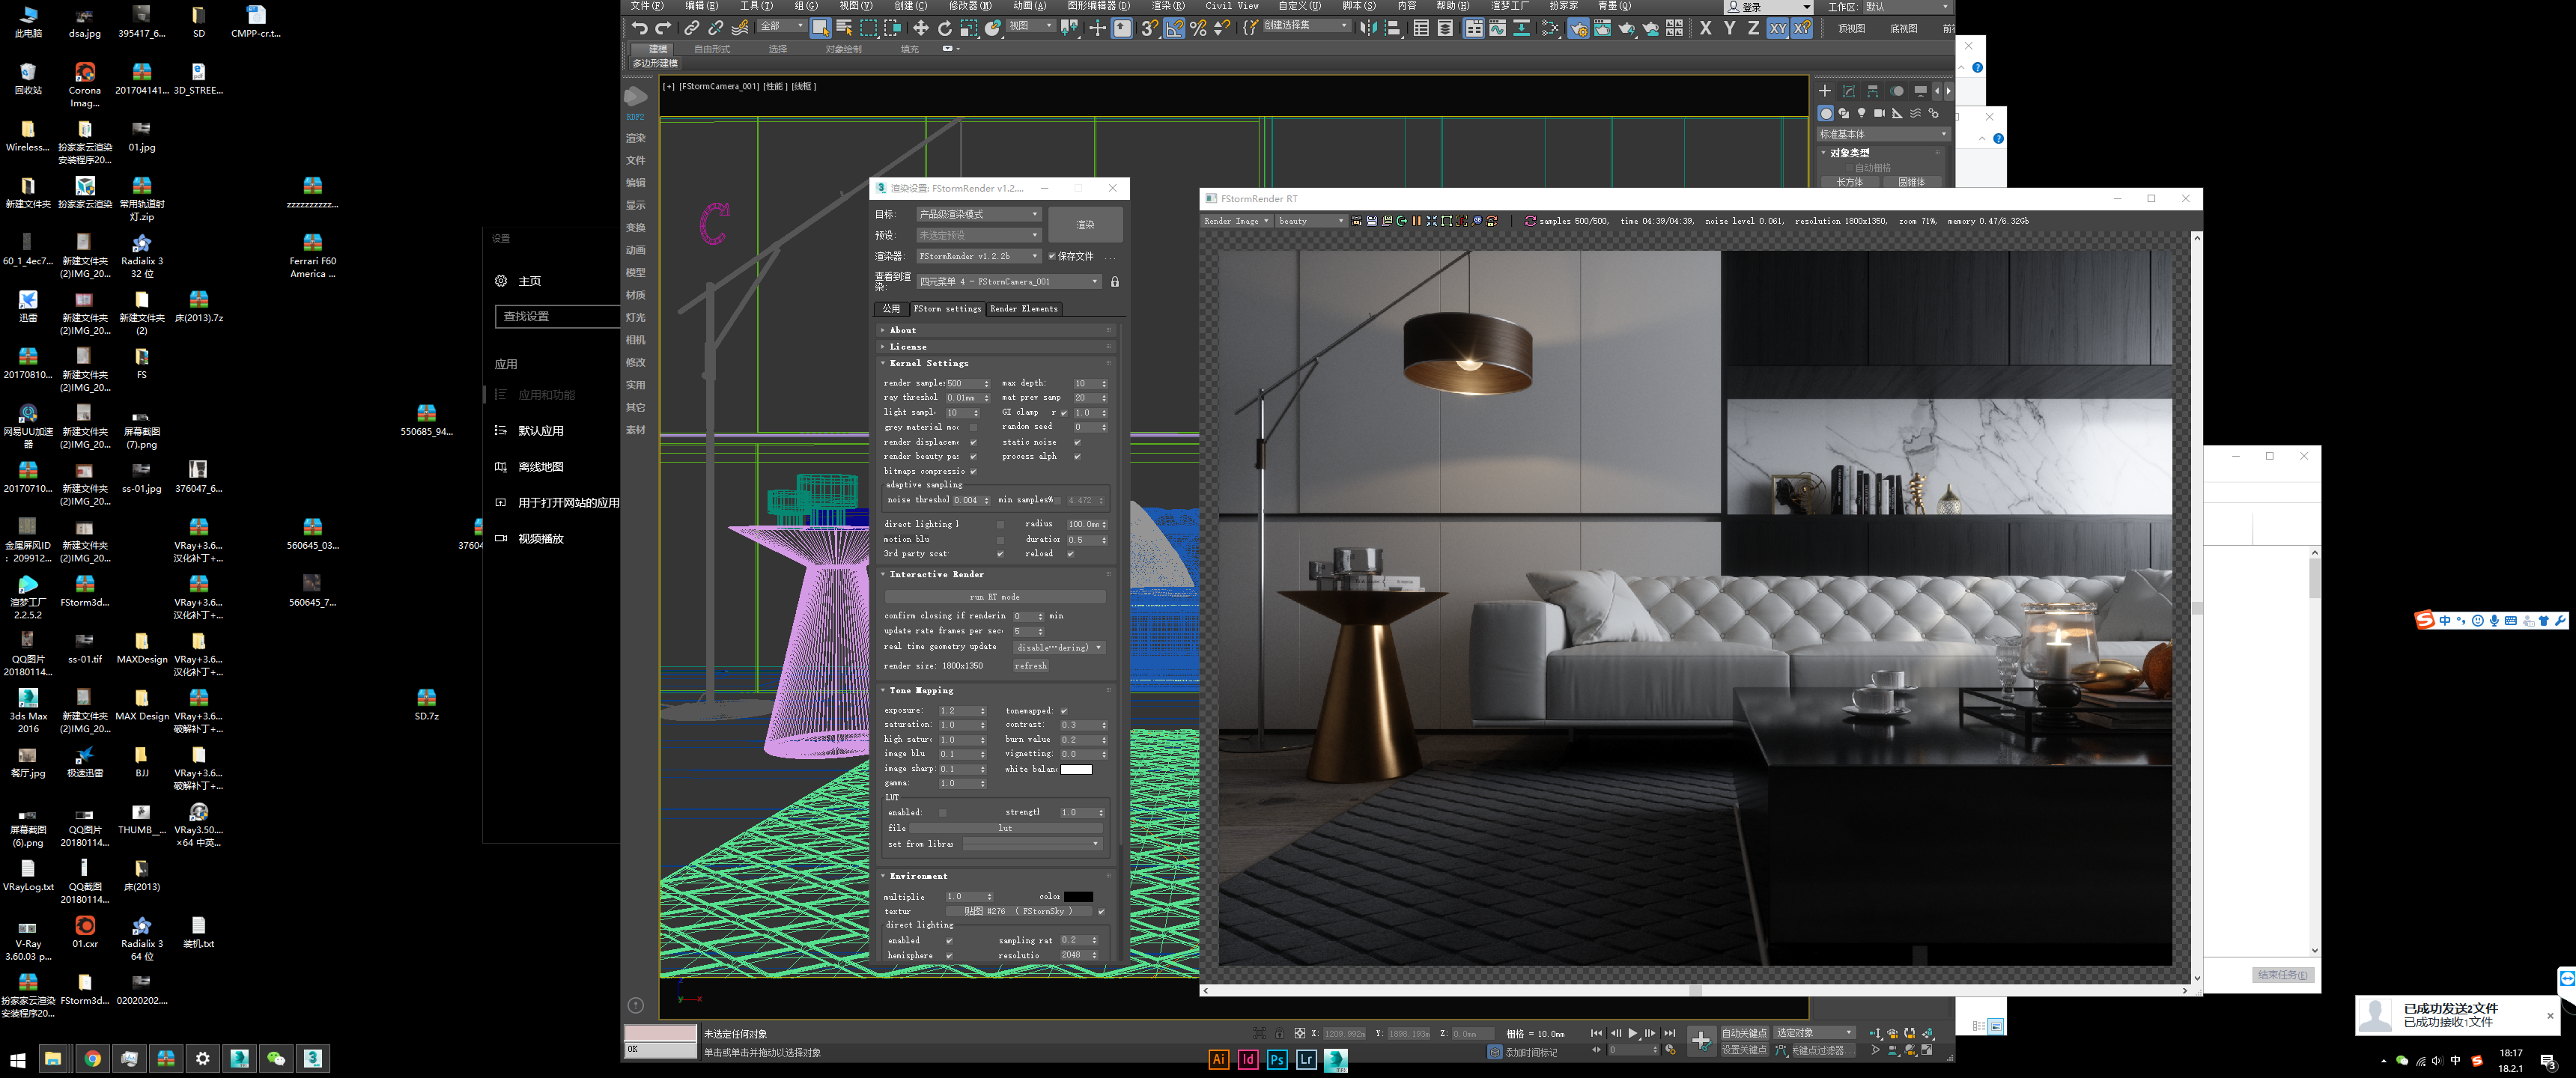Click the restart render pink arrows icon

click(x=1531, y=221)
